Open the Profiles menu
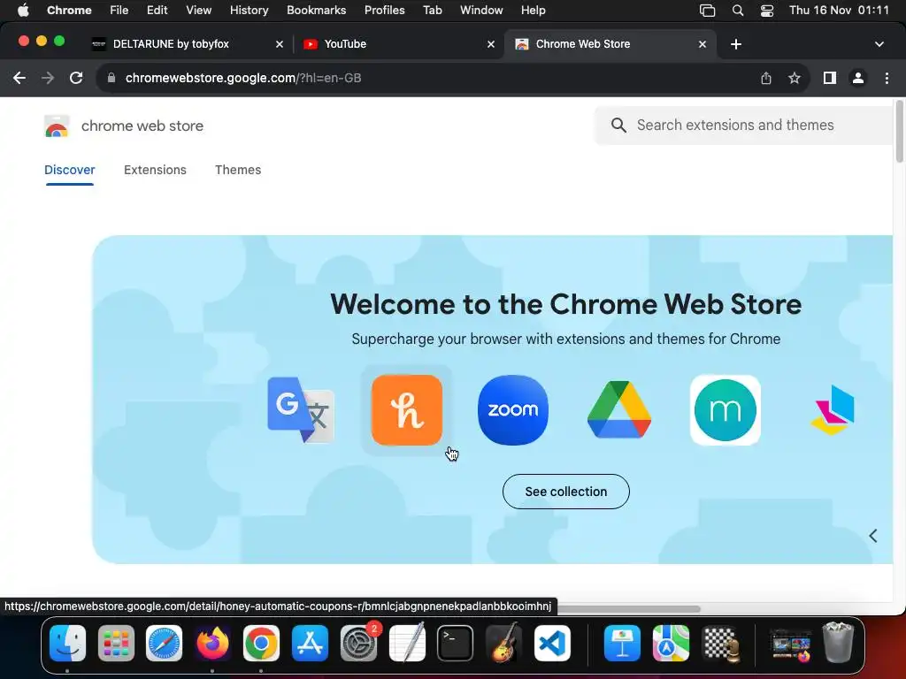Screen dimensions: 906x679 [x=384, y=11]
